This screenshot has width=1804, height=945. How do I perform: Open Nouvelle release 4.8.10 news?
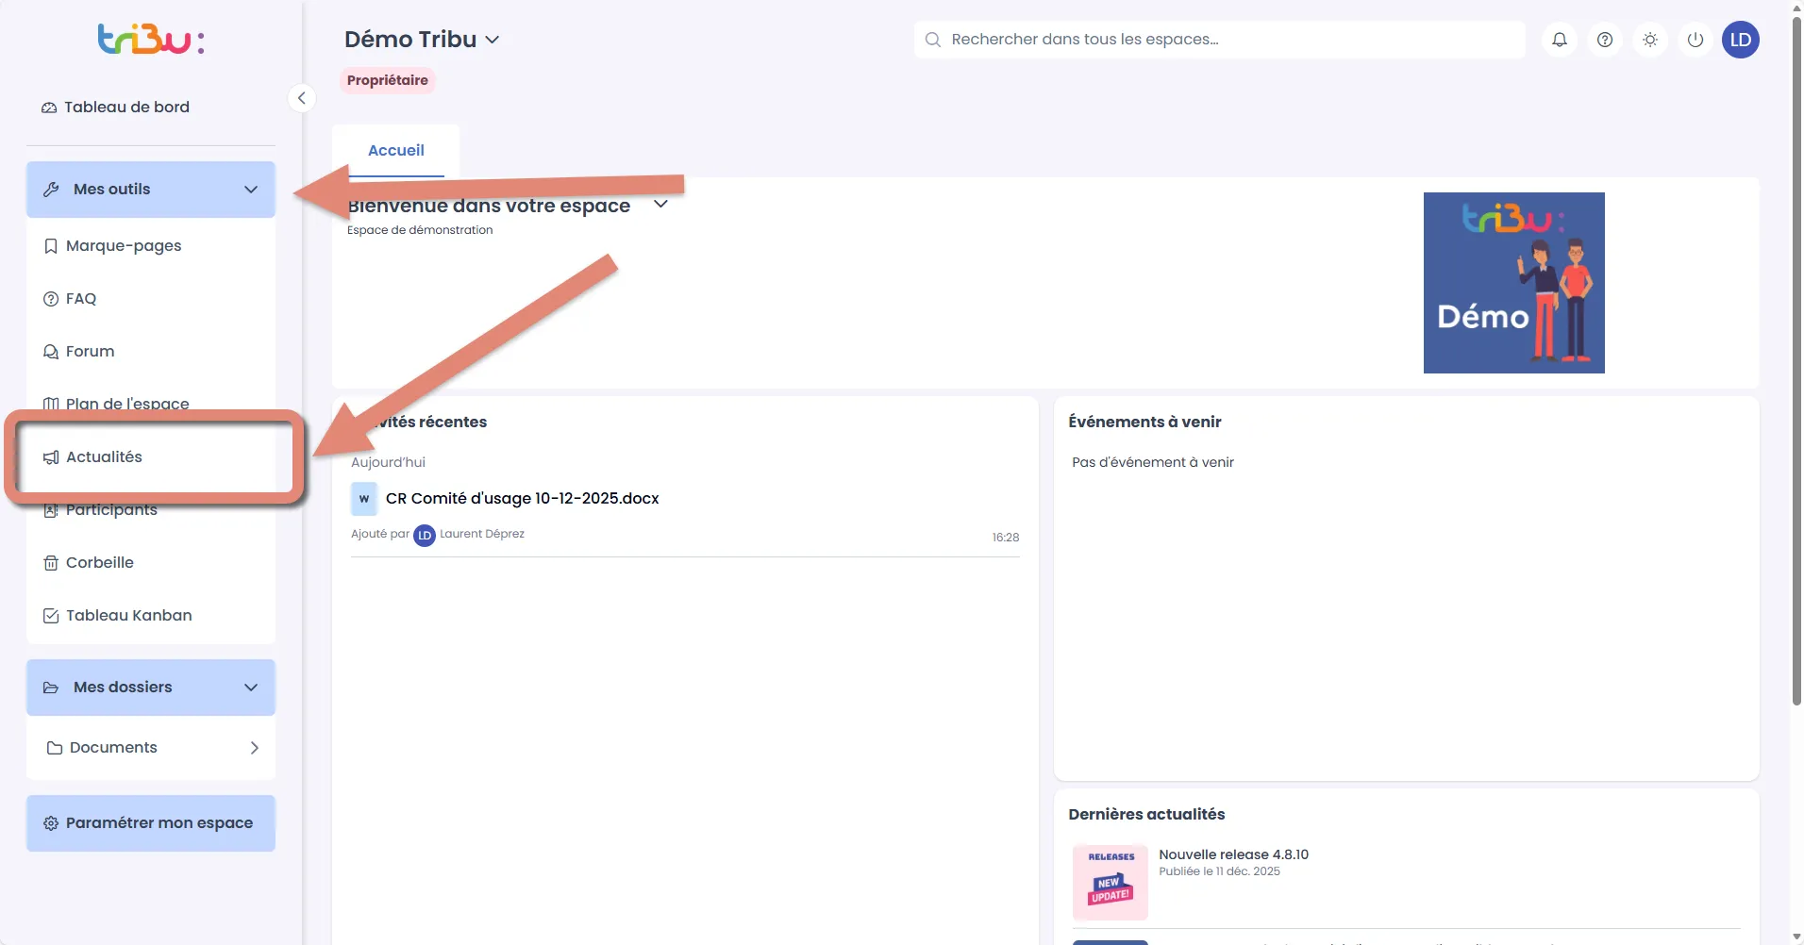tap(1233, 855)
